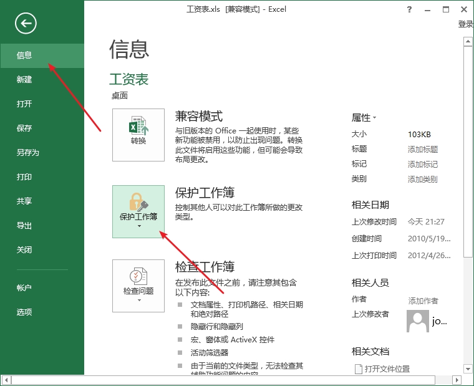Click the 隐藏行和隐藏列 list item
Screen dimensions: 474x386
tap(217, 327)
